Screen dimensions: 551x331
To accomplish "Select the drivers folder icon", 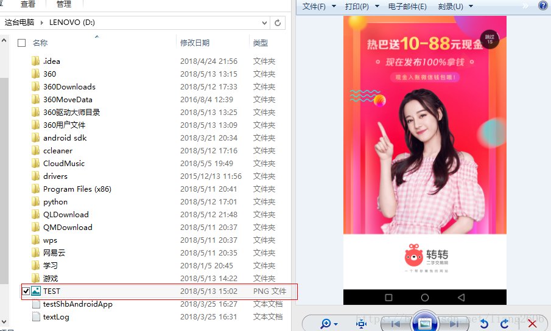I will tap(35, 176).
